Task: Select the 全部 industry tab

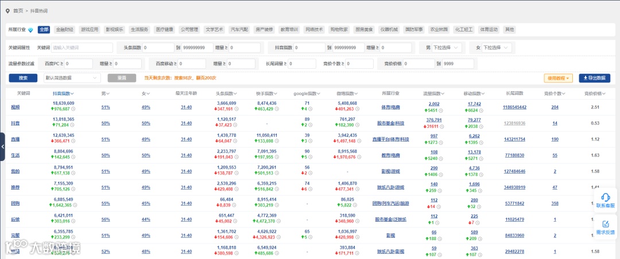Action: tap(44, 30)
